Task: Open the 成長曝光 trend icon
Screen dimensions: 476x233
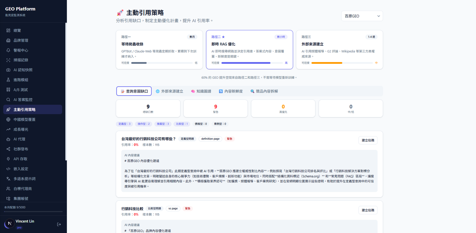Action: [8, 129]
